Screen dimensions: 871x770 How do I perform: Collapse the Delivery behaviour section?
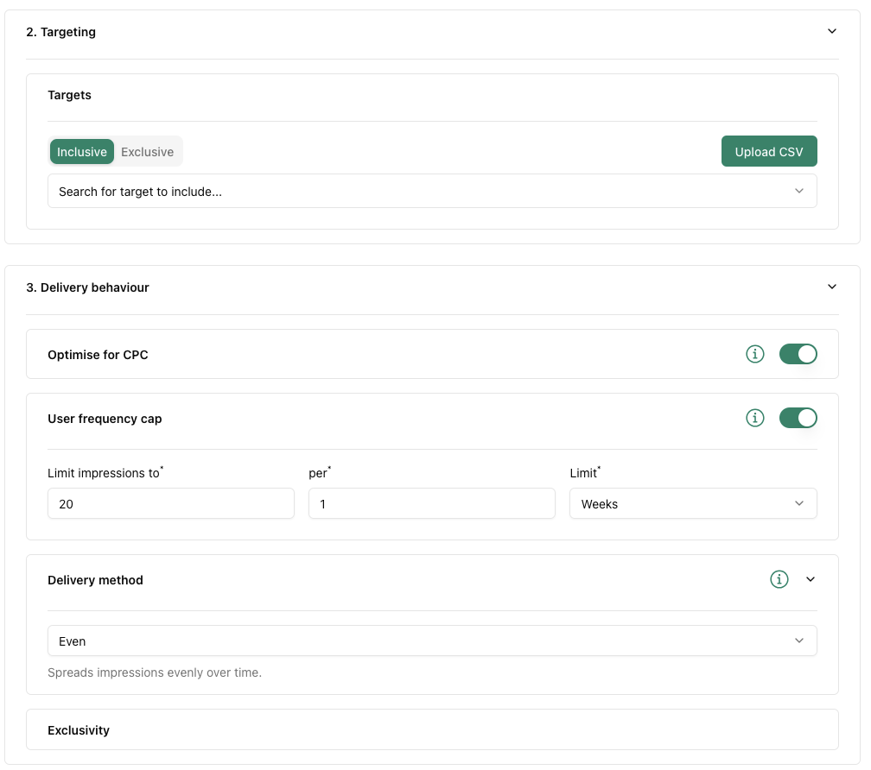click(x=832, y=287)
